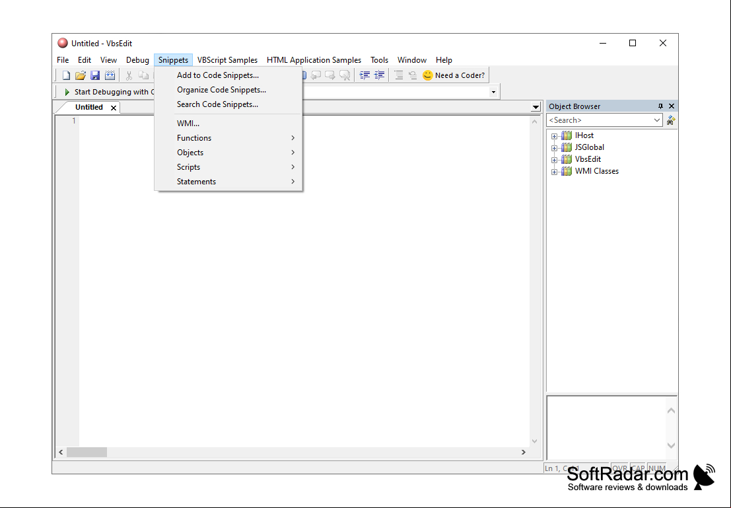Close the Untitled tab with its X
The image size is (731, 508).
pos(114,108)
